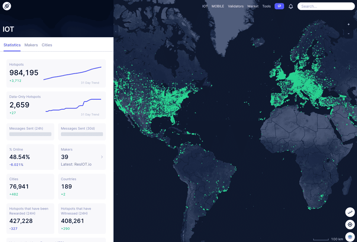
Task: Select the Countries count 189
Action: click(67, 187)
